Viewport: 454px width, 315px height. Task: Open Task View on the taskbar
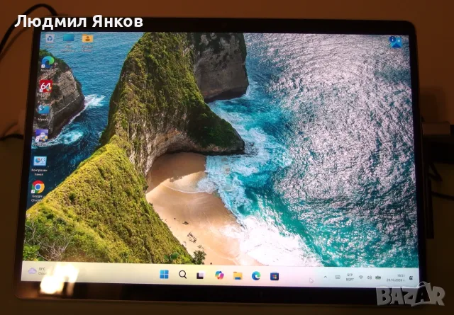201,275
